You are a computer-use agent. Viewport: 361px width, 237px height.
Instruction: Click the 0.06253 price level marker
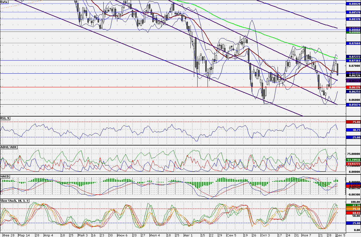click(353, 92)
